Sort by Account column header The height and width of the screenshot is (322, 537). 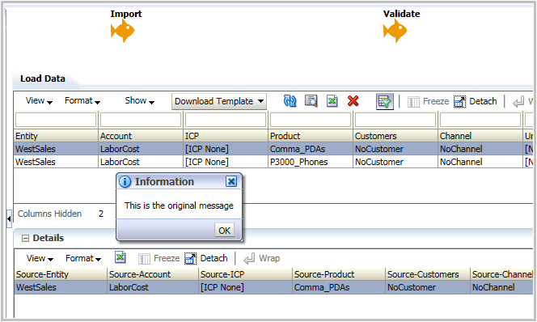pyautogui.click(x=141, y=136)
